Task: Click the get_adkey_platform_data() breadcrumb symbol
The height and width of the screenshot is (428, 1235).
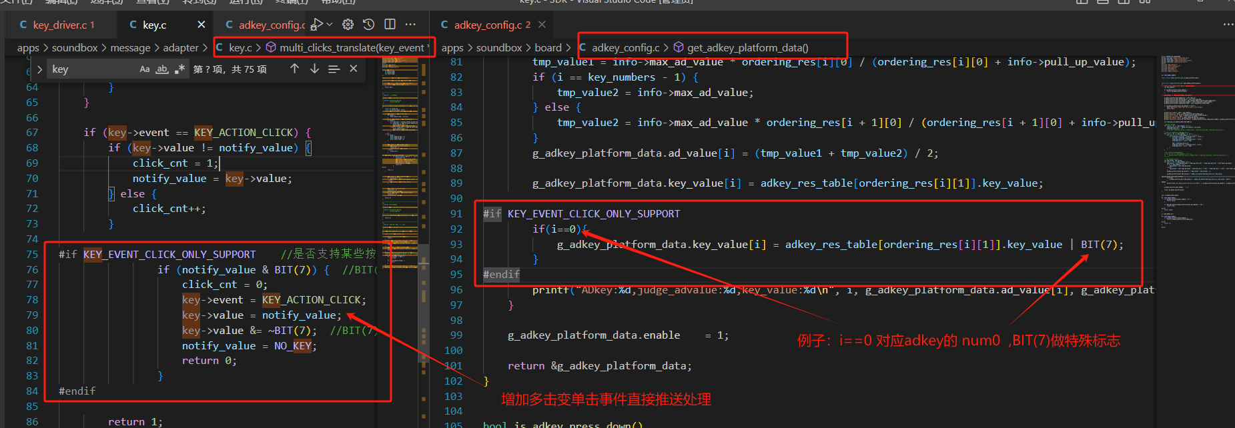Action: 741,48
